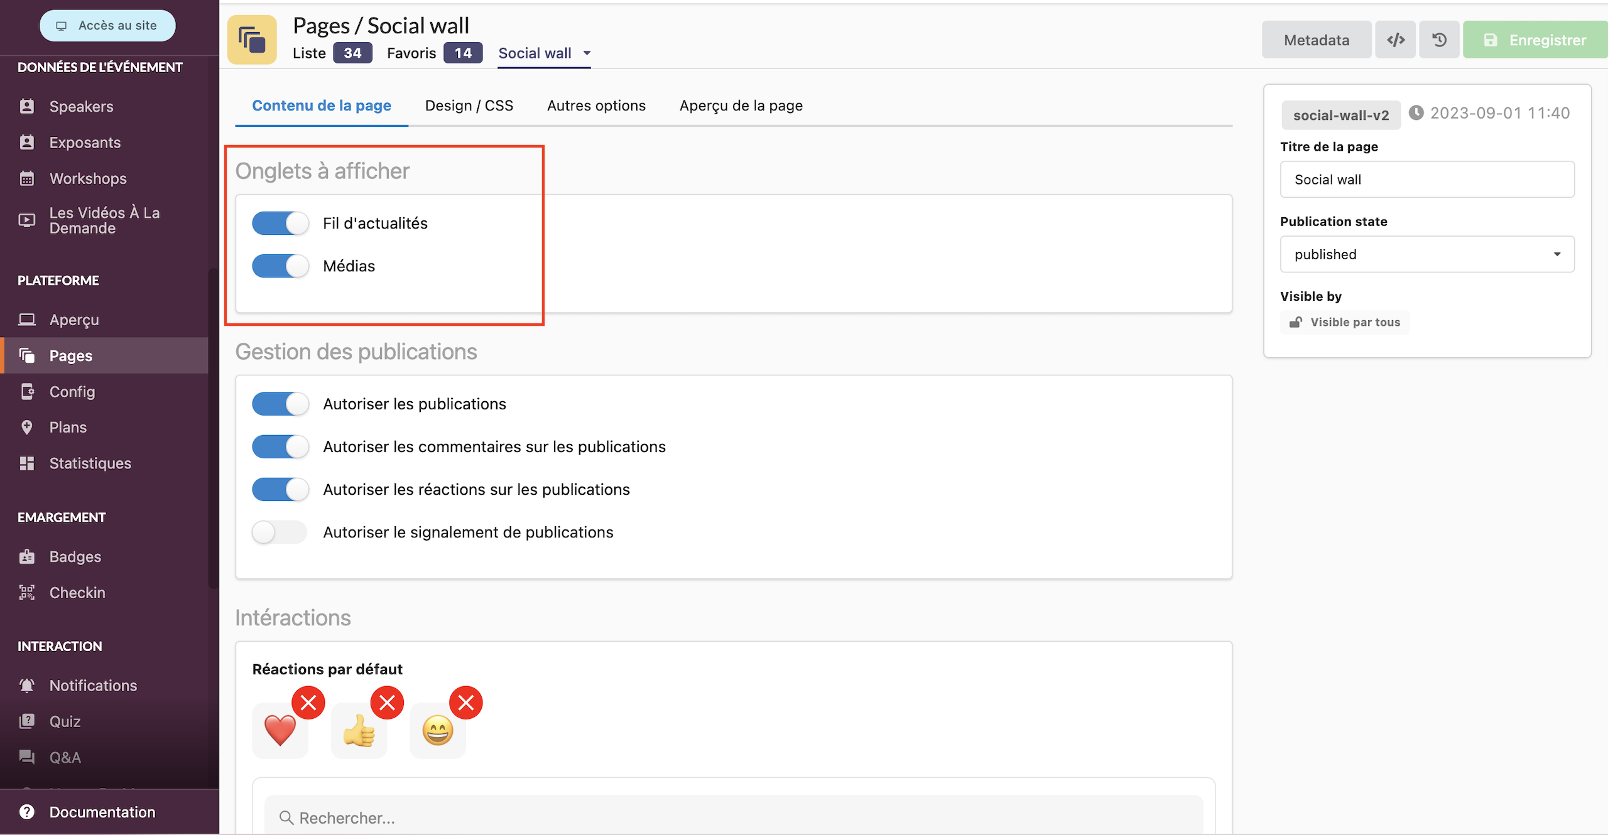The width and height of the screenshot is (1608, 835).
Task: Remove the thumbs-up default reaction
Action: [x=387, y=703]
